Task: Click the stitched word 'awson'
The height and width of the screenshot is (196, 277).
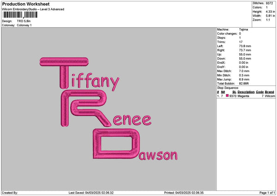Action: point(158,155)
